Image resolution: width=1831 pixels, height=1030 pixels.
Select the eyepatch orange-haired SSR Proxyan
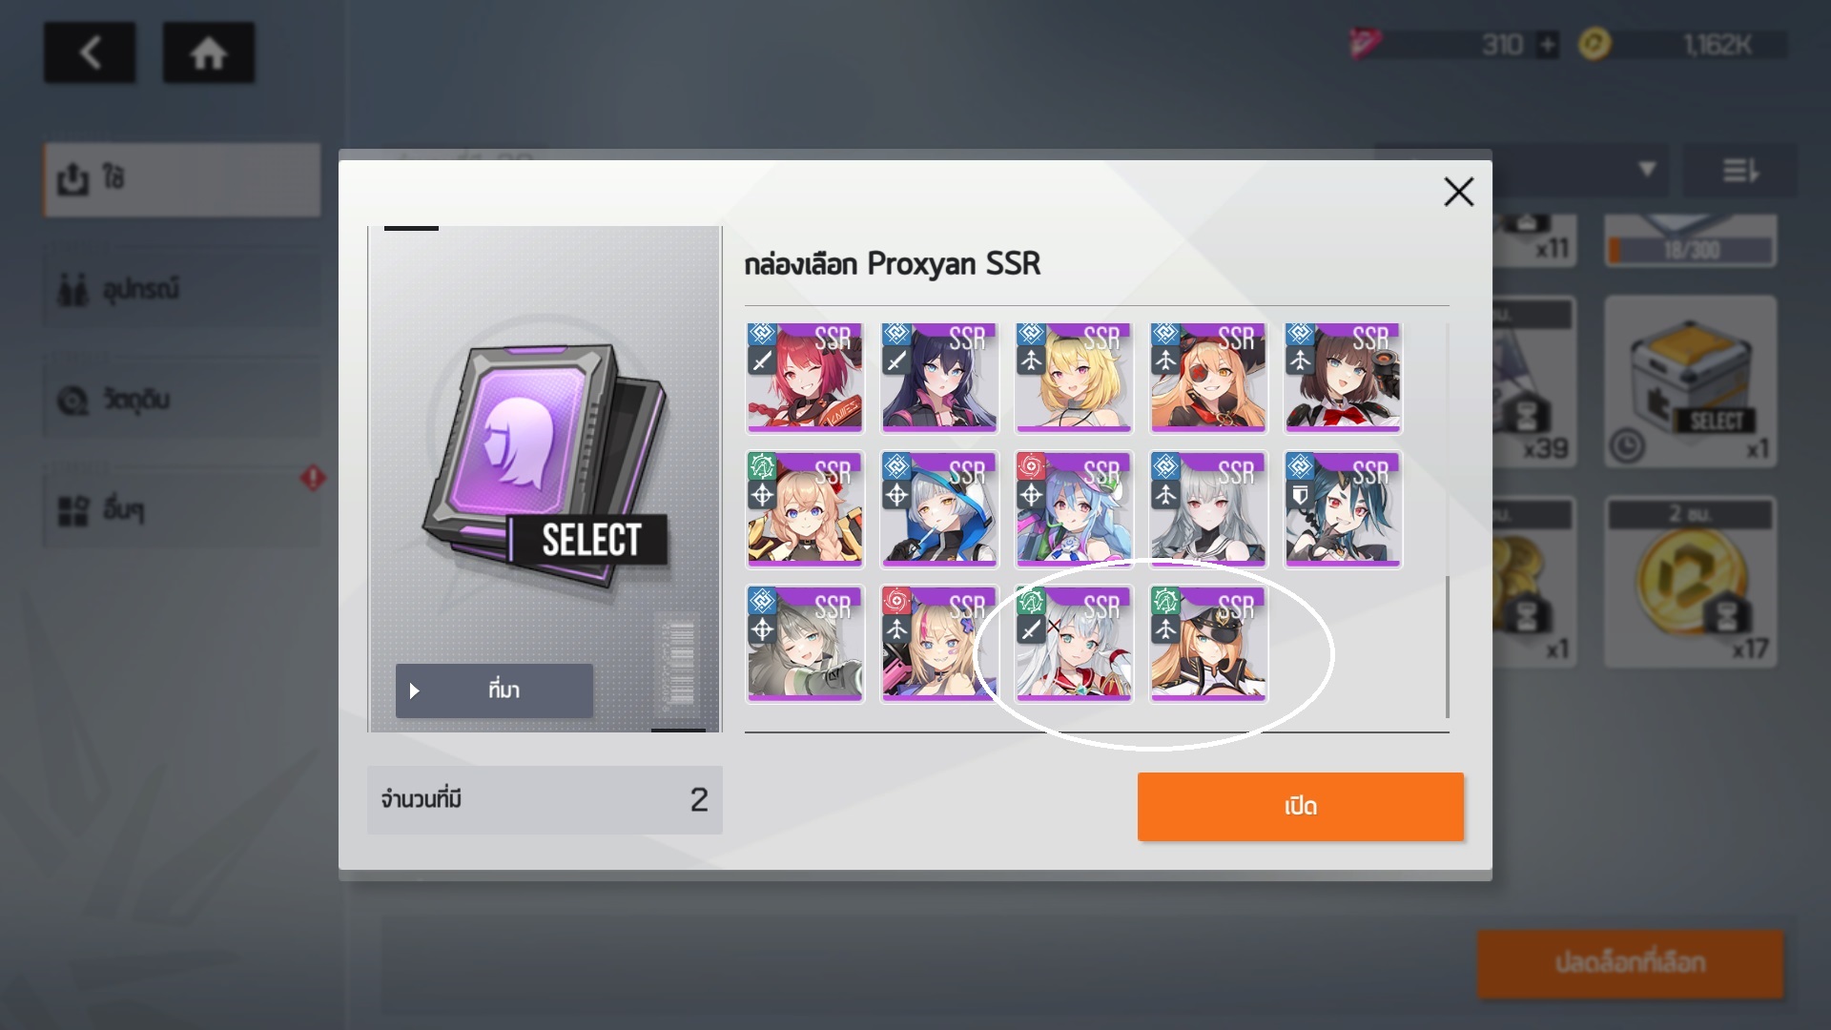1208,377
